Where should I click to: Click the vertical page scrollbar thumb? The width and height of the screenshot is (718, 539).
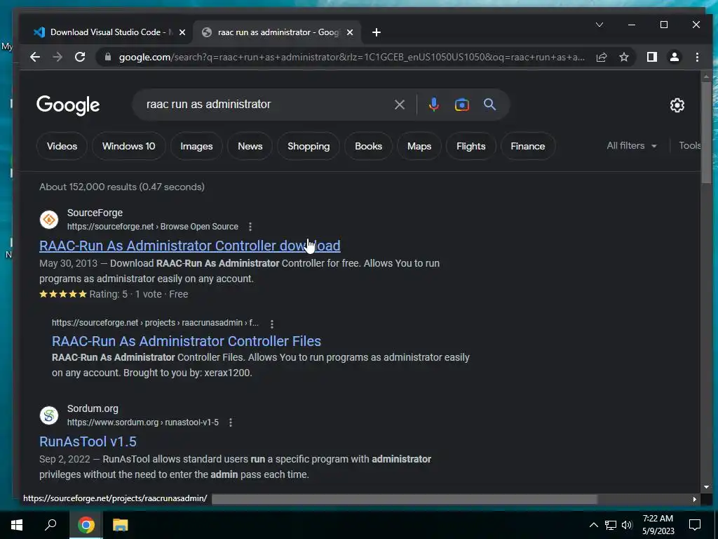click(x=706, y=133)
